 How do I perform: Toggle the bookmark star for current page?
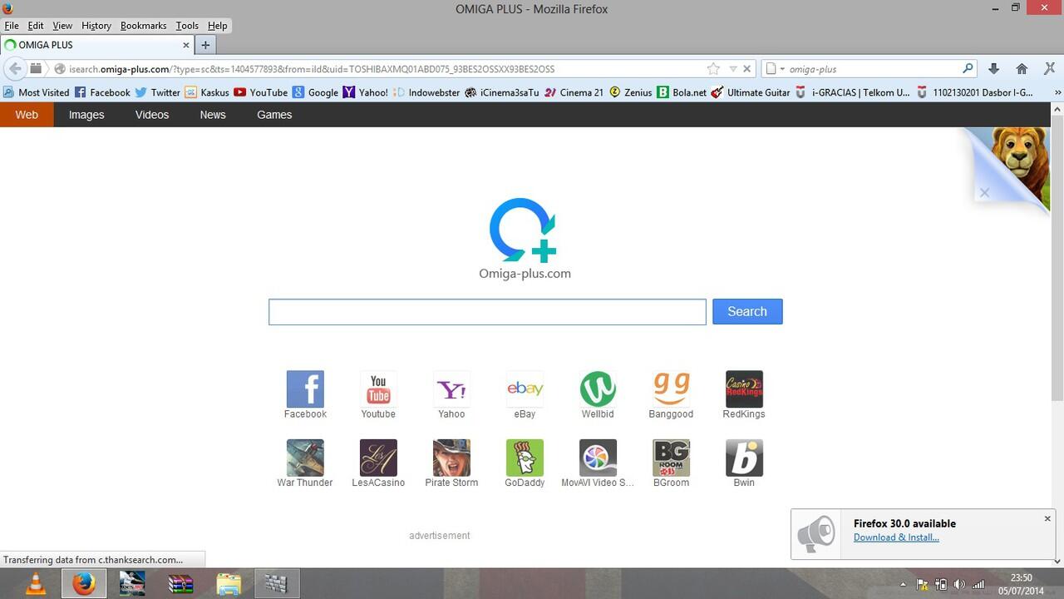[712, 68]
